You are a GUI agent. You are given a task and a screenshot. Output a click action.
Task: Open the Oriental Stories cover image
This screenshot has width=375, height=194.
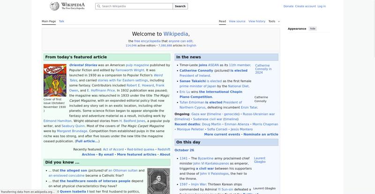click(x=55, y=80)
